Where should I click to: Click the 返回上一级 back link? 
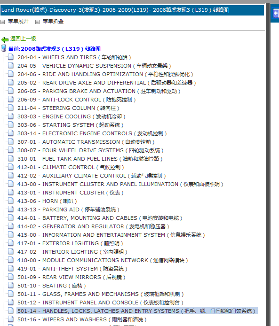[x=23, y=39]
